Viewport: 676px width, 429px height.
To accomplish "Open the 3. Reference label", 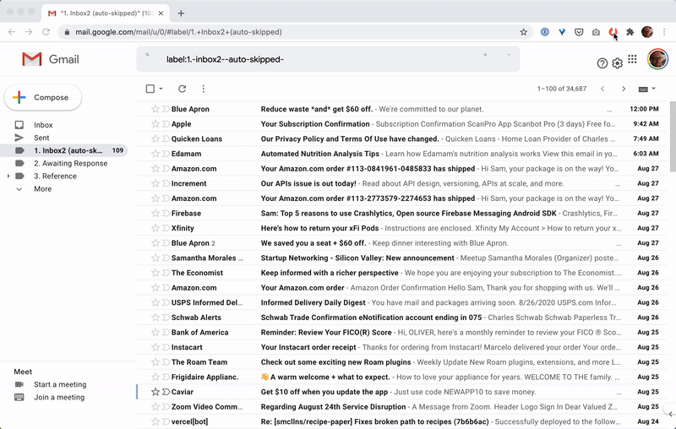I will click(x=55, y=176).
